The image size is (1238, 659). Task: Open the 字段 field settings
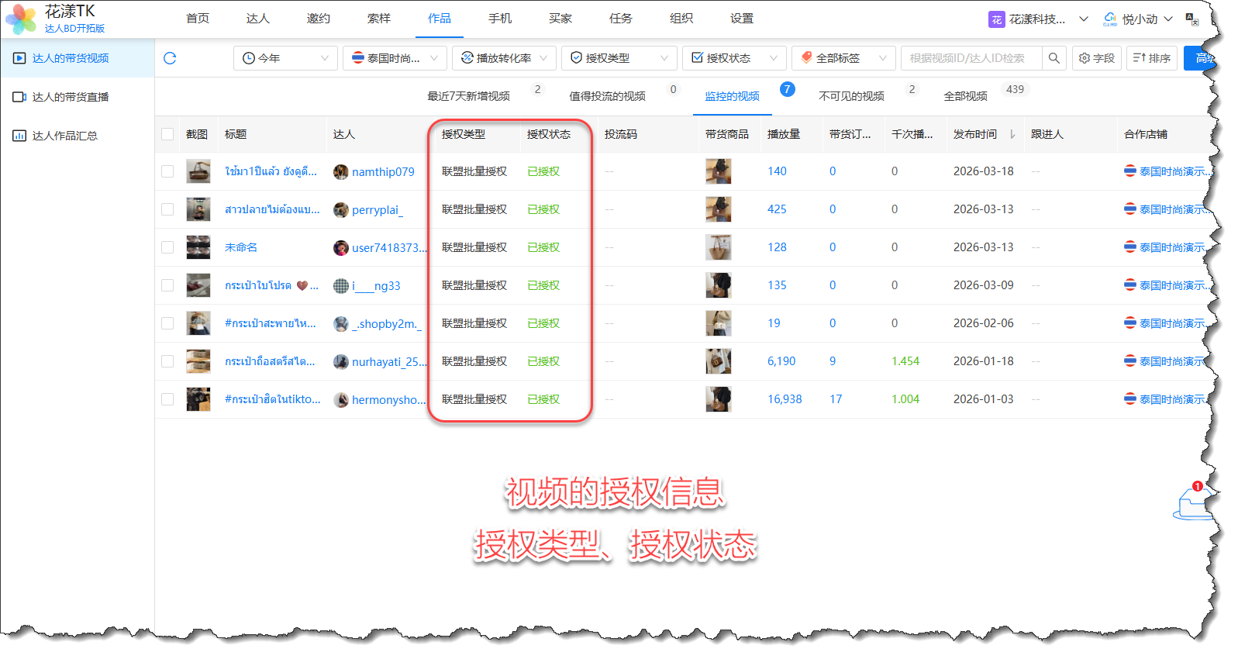click(1096, 58)
